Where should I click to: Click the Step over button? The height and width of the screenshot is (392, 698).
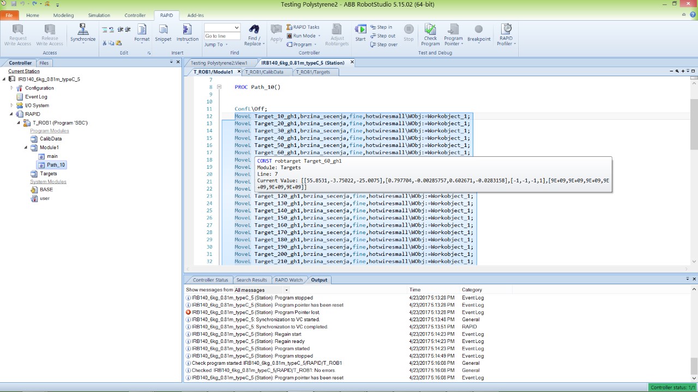383,45
